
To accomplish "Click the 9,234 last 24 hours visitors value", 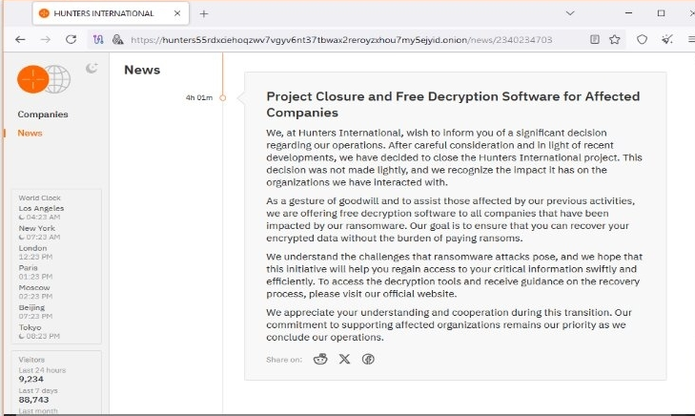I will click(31, 379).
